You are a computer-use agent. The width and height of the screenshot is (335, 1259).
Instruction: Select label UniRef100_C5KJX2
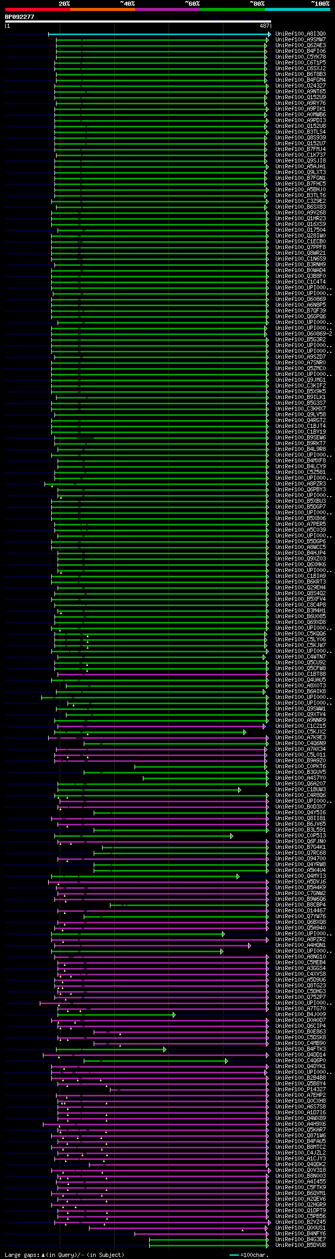tap(300, 732)
